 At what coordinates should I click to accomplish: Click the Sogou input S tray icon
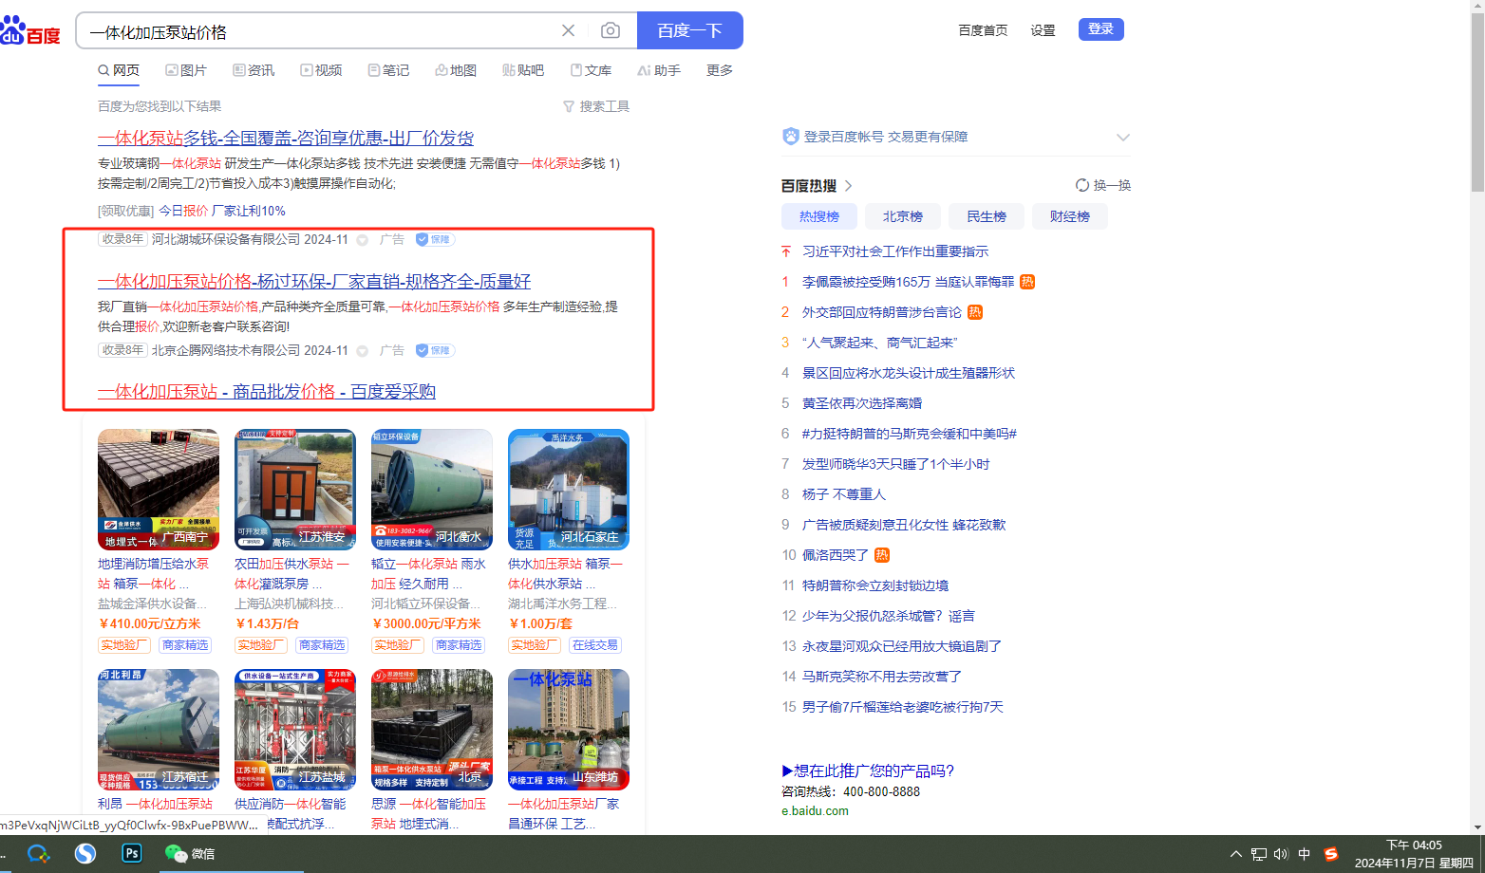tap(1331, 854)
